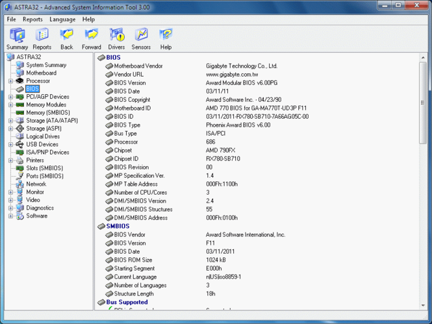Select the Motherboard tree icon

click(x=20, y=73)
